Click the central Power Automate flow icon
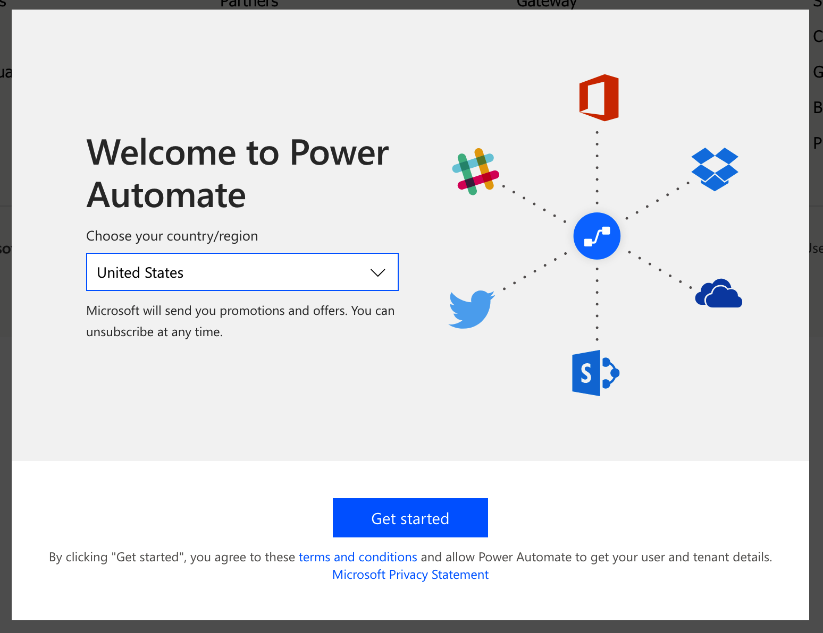 (597, 236)
